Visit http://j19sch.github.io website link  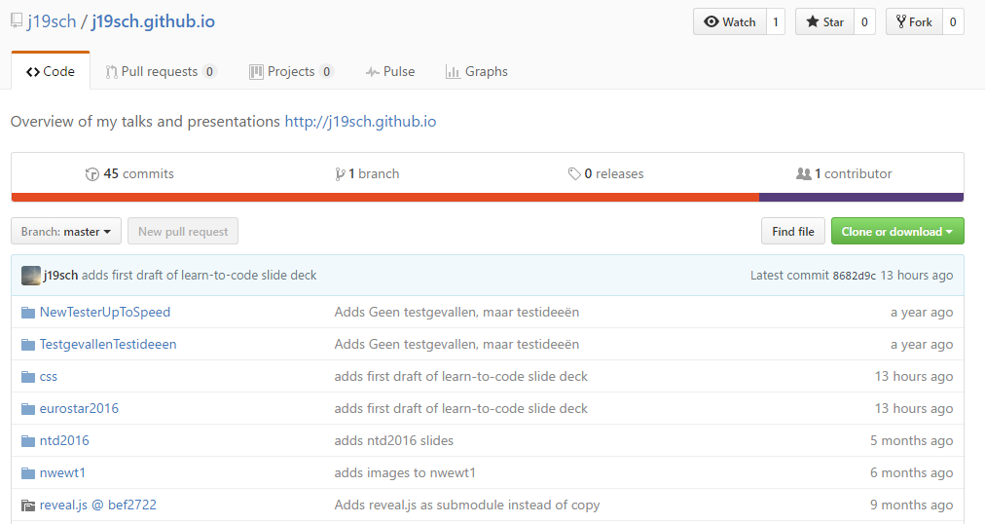360,122
